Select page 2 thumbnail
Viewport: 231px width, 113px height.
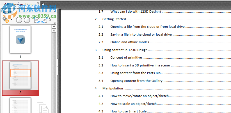point(20,75)
